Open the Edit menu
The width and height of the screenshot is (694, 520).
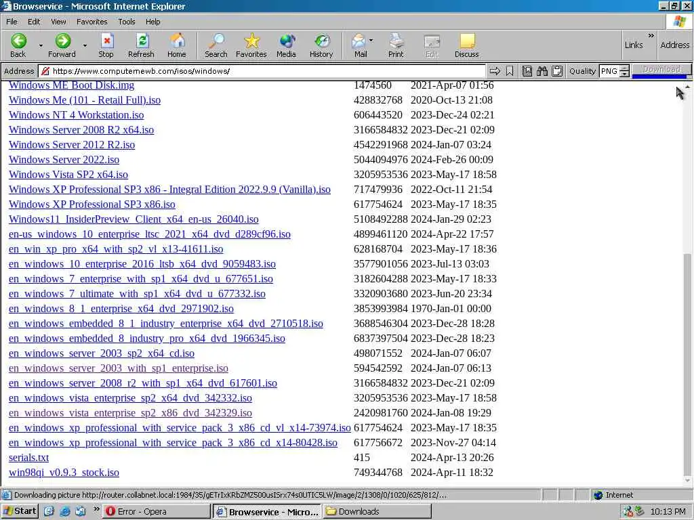pos(34,22)
